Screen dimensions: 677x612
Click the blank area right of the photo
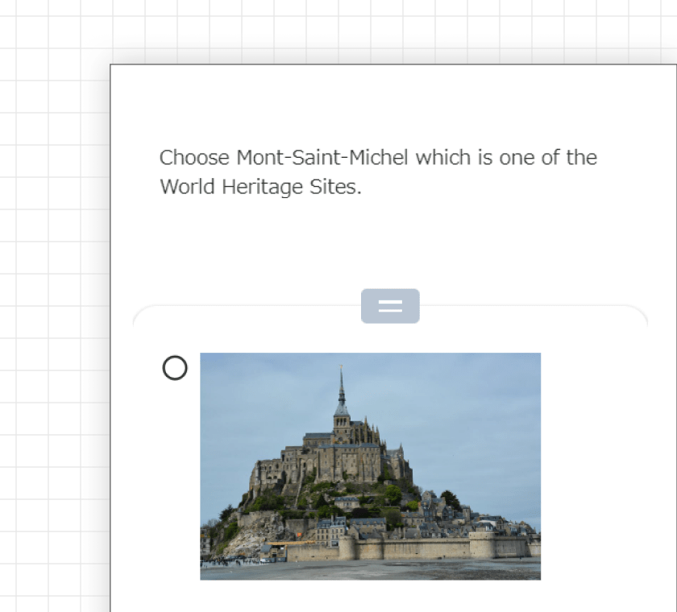(604, 466)
